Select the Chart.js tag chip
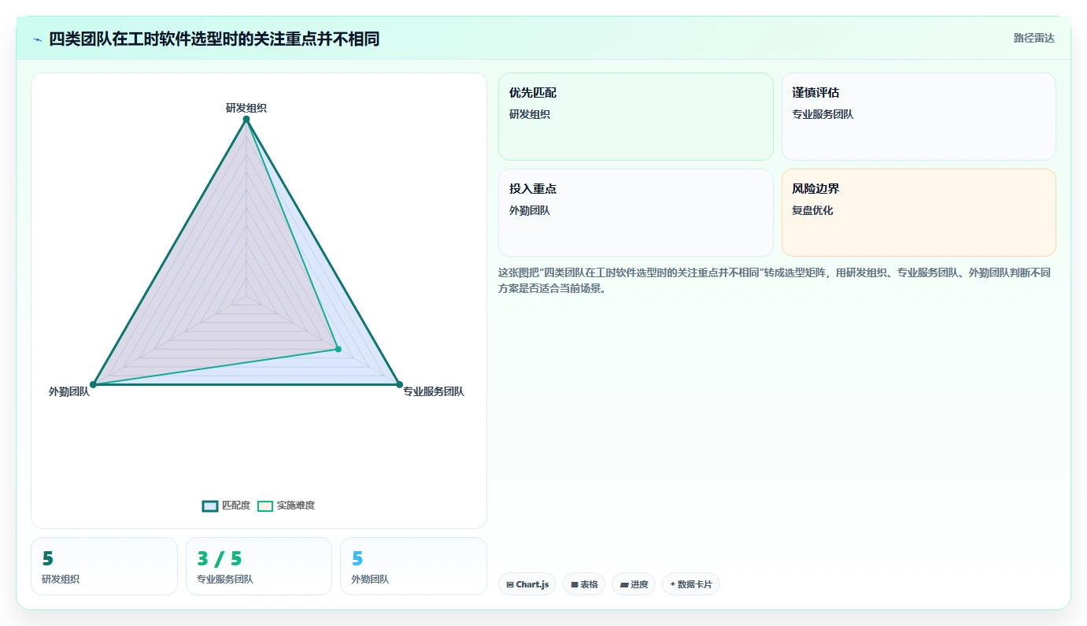This screenshot has width=1087, height=626. point(527,584)
